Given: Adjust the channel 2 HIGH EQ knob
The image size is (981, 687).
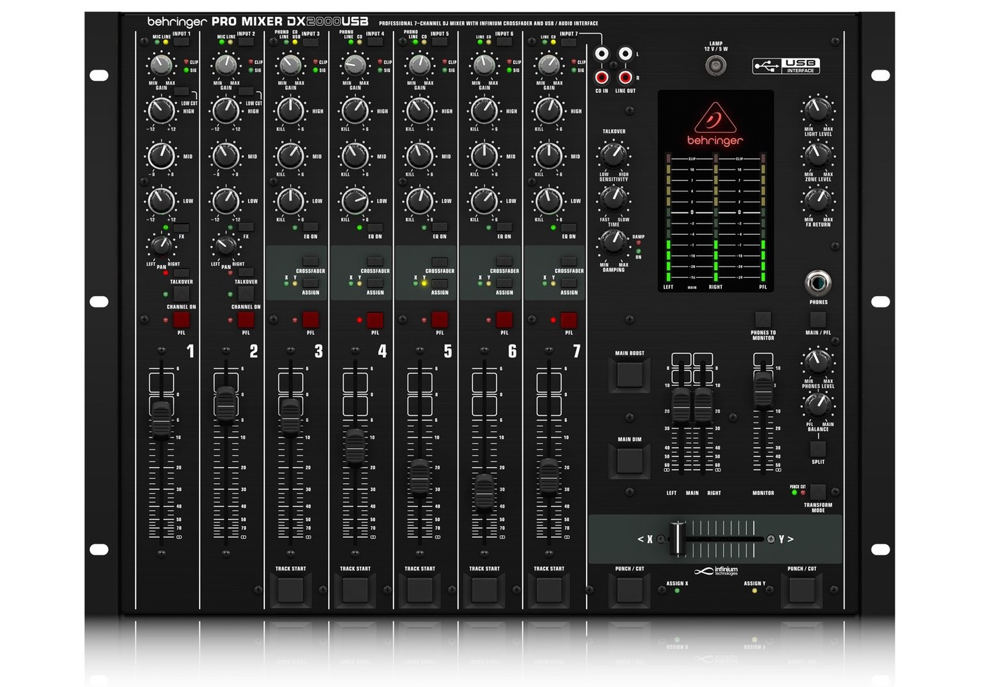Looking at the screenshot, I should [x=226, y=110].
